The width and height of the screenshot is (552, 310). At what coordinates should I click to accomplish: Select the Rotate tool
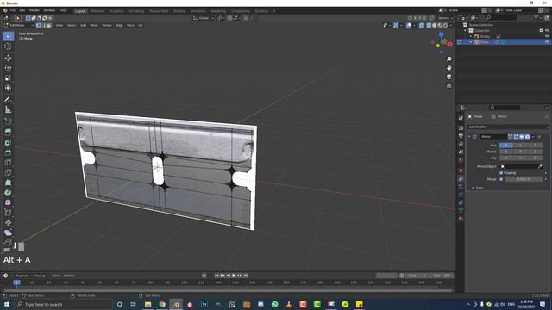point(8,68)
